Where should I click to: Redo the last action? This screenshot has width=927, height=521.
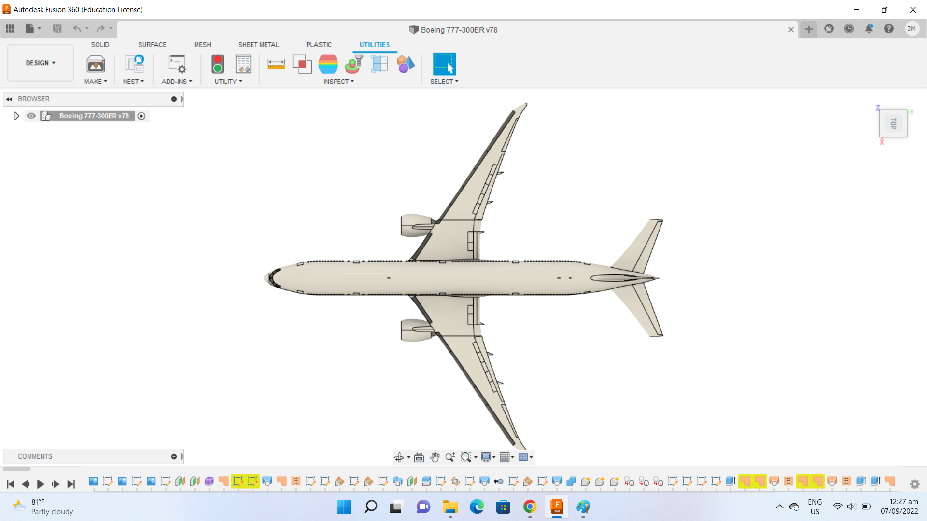click(x=100, y=28)
